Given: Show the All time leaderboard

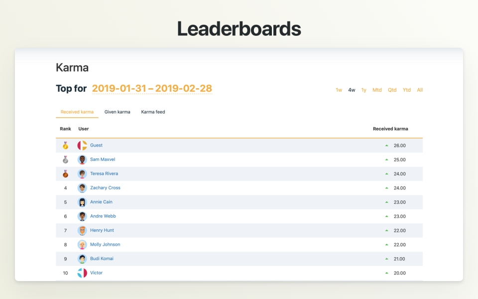Looking at the screenshot, I should [x=420, y=90].
